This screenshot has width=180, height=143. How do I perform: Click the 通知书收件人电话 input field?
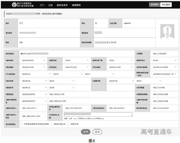coord(33,116)
